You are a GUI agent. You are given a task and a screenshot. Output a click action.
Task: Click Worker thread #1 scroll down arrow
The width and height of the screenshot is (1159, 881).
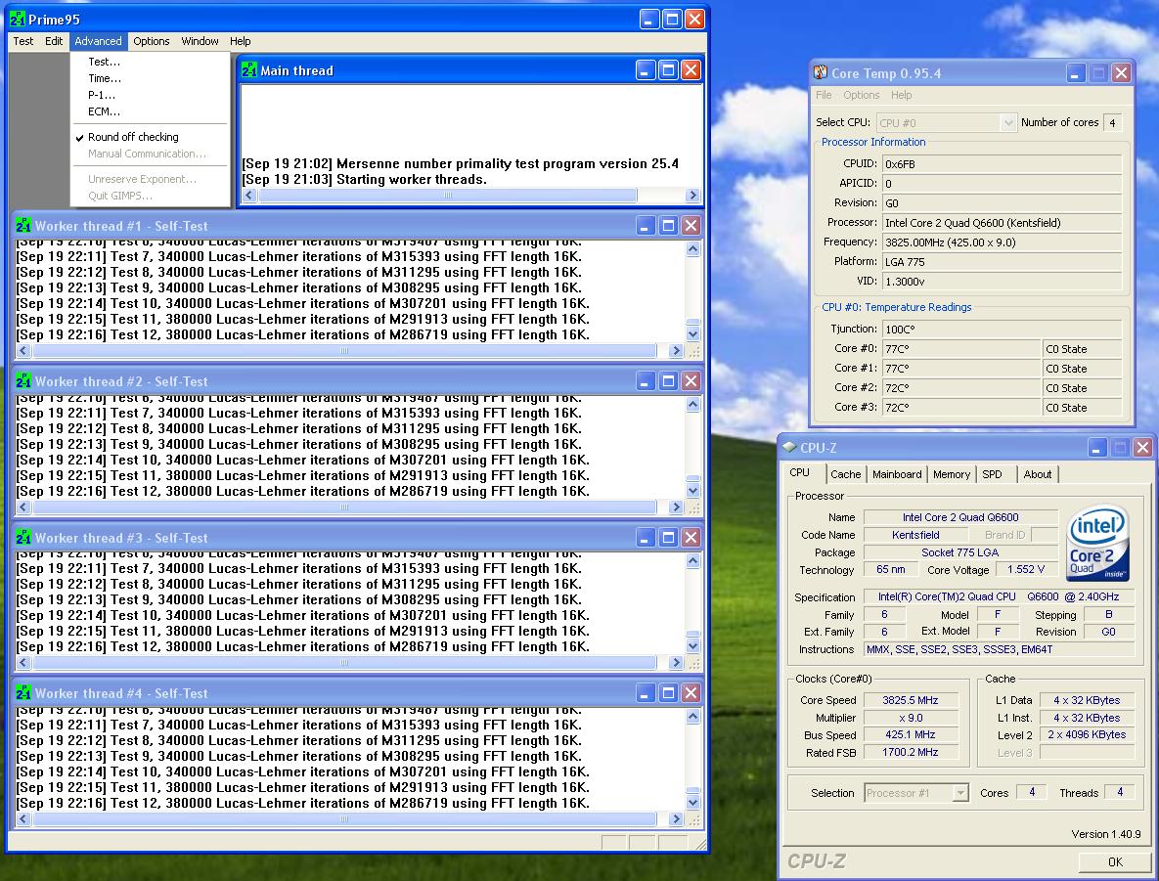(692, 334)
